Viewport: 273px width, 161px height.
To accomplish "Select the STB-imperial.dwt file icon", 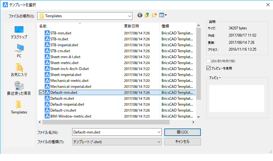I will [47, 45].
